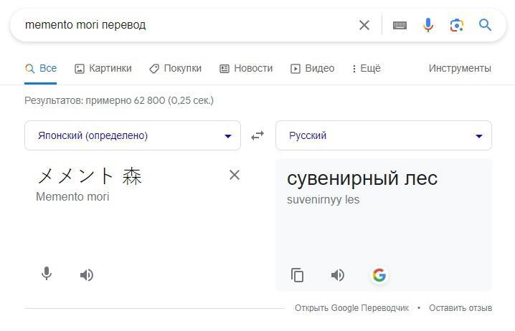
Task: Open Google Lens image search icon
Action: [456, 25]
